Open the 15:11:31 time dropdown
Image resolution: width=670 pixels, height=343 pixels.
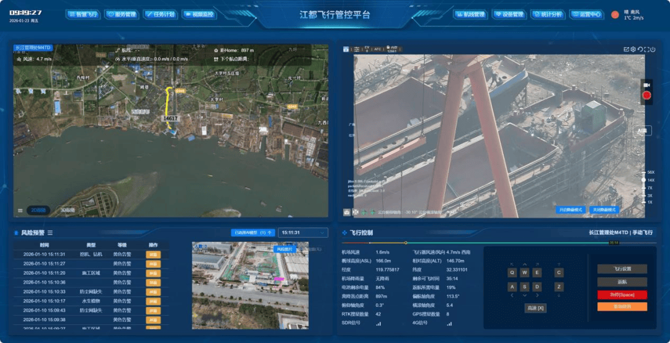point(303,233)
